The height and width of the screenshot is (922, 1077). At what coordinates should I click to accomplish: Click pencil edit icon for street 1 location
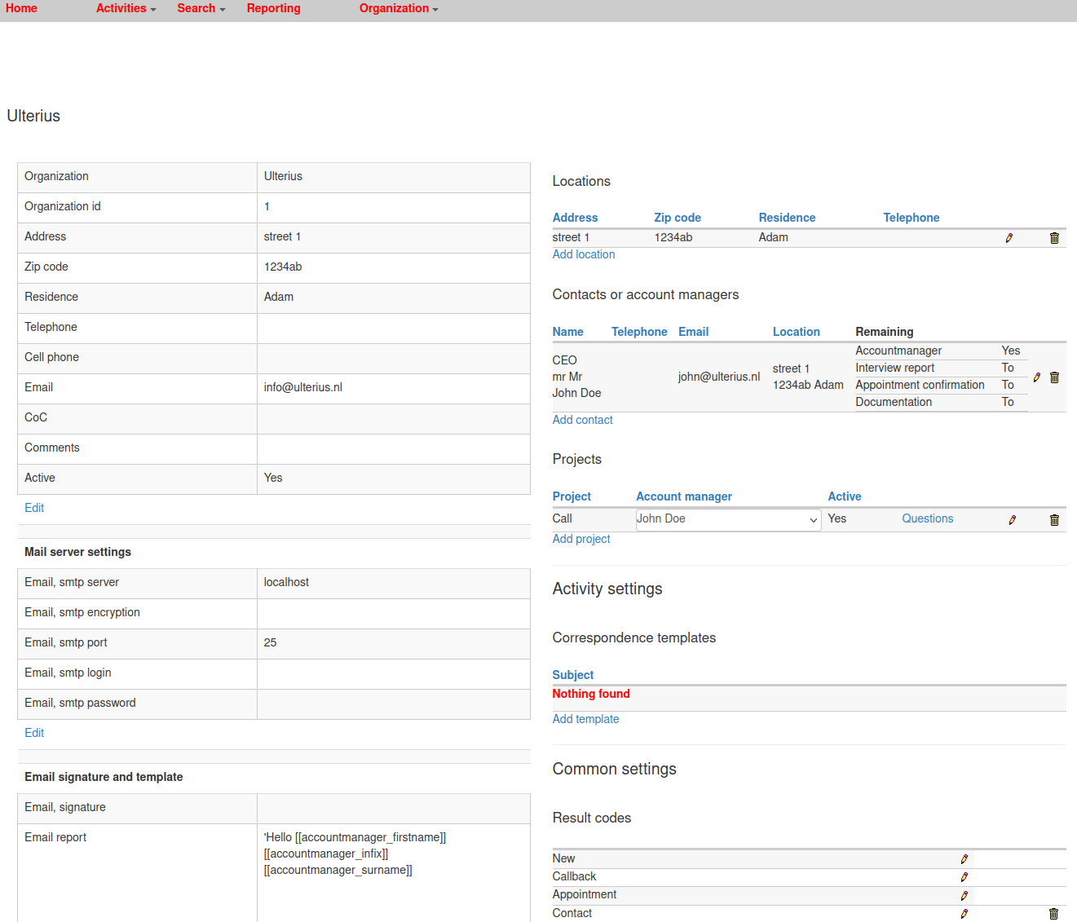tap(1009, 238)
